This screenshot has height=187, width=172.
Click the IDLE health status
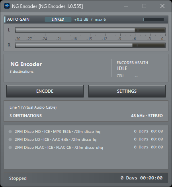click(x=122, y=68)
